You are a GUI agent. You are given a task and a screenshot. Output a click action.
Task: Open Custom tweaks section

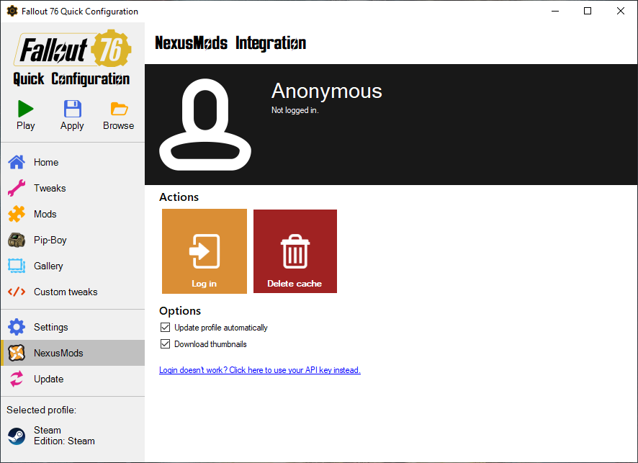[73, 292]
